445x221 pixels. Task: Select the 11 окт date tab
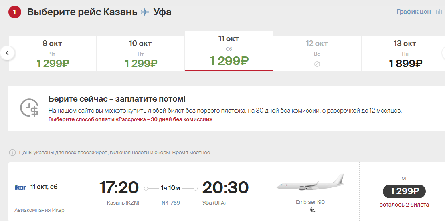[229, 51]
